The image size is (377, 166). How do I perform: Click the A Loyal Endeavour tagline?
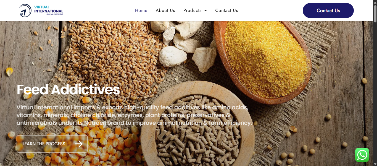pyautogui.click(x=54, y=14)
